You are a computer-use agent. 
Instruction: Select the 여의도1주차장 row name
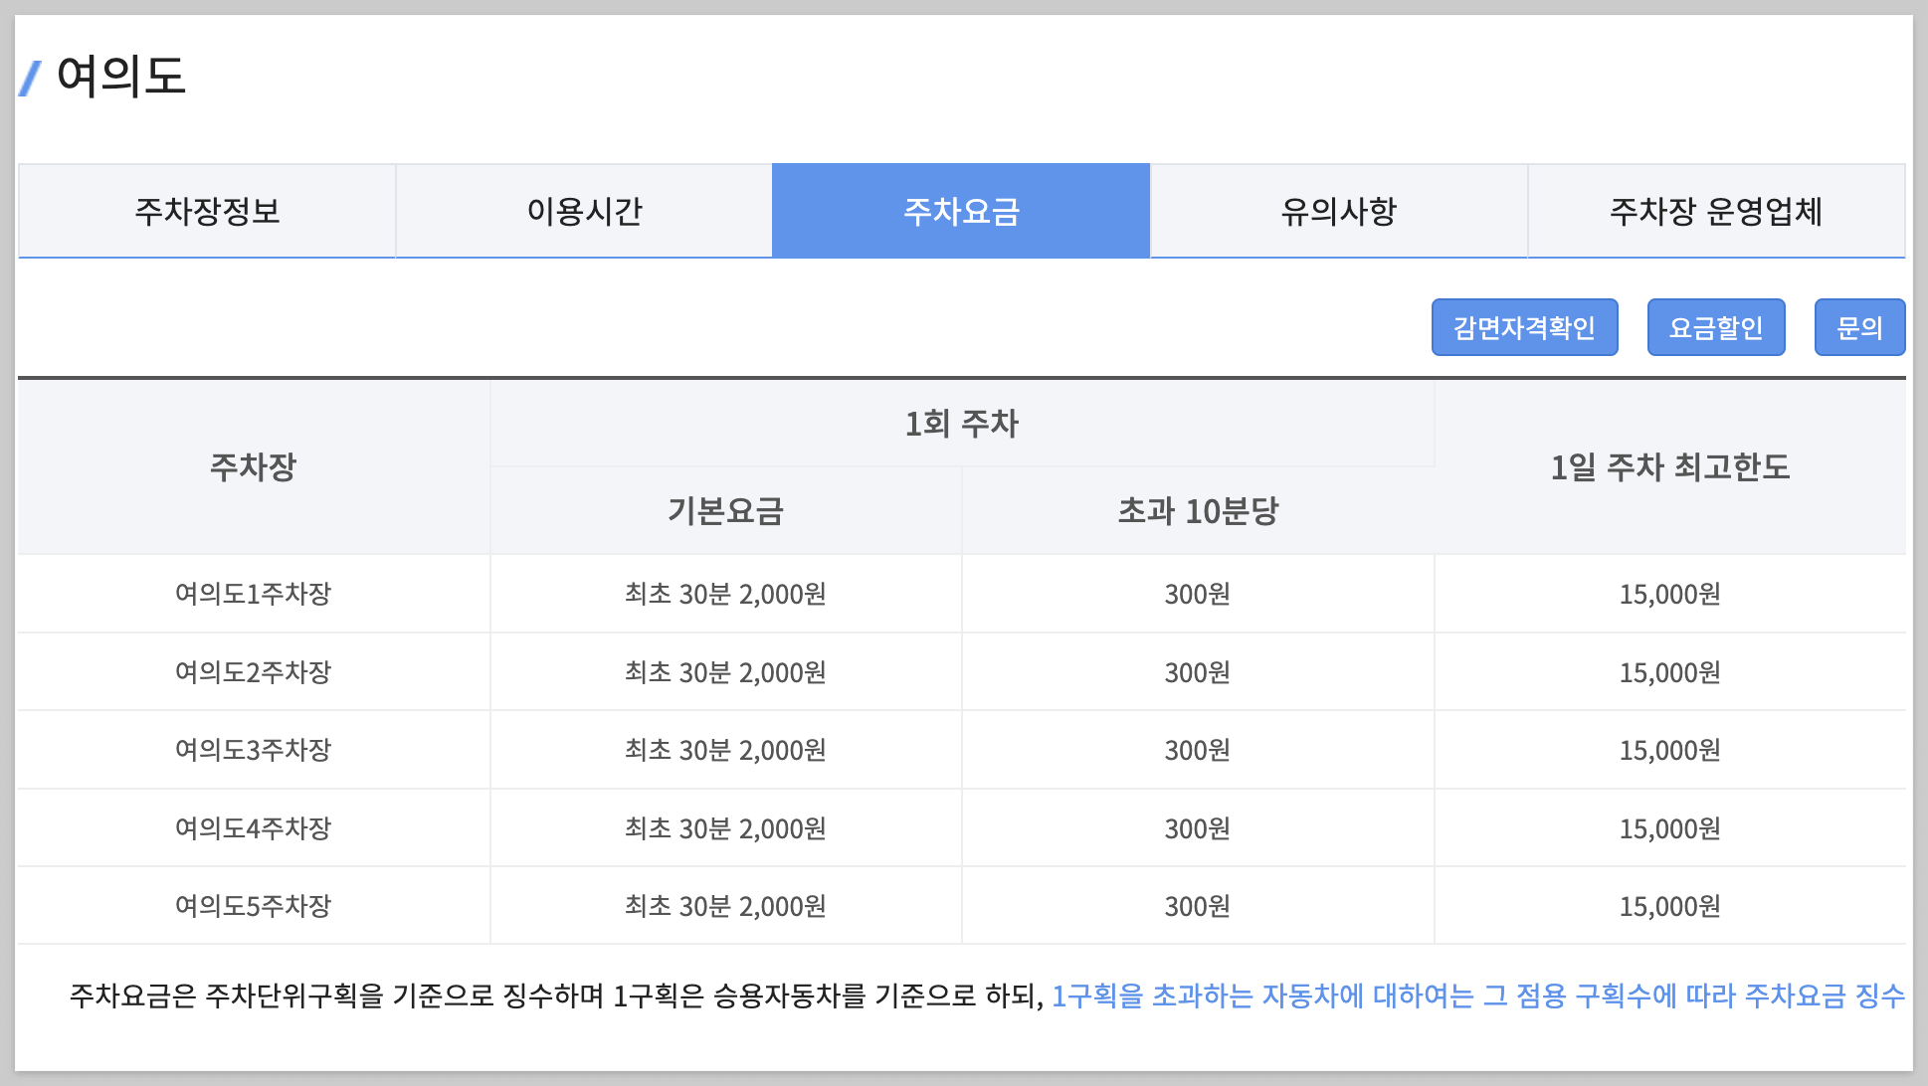[x=253, y=594]
